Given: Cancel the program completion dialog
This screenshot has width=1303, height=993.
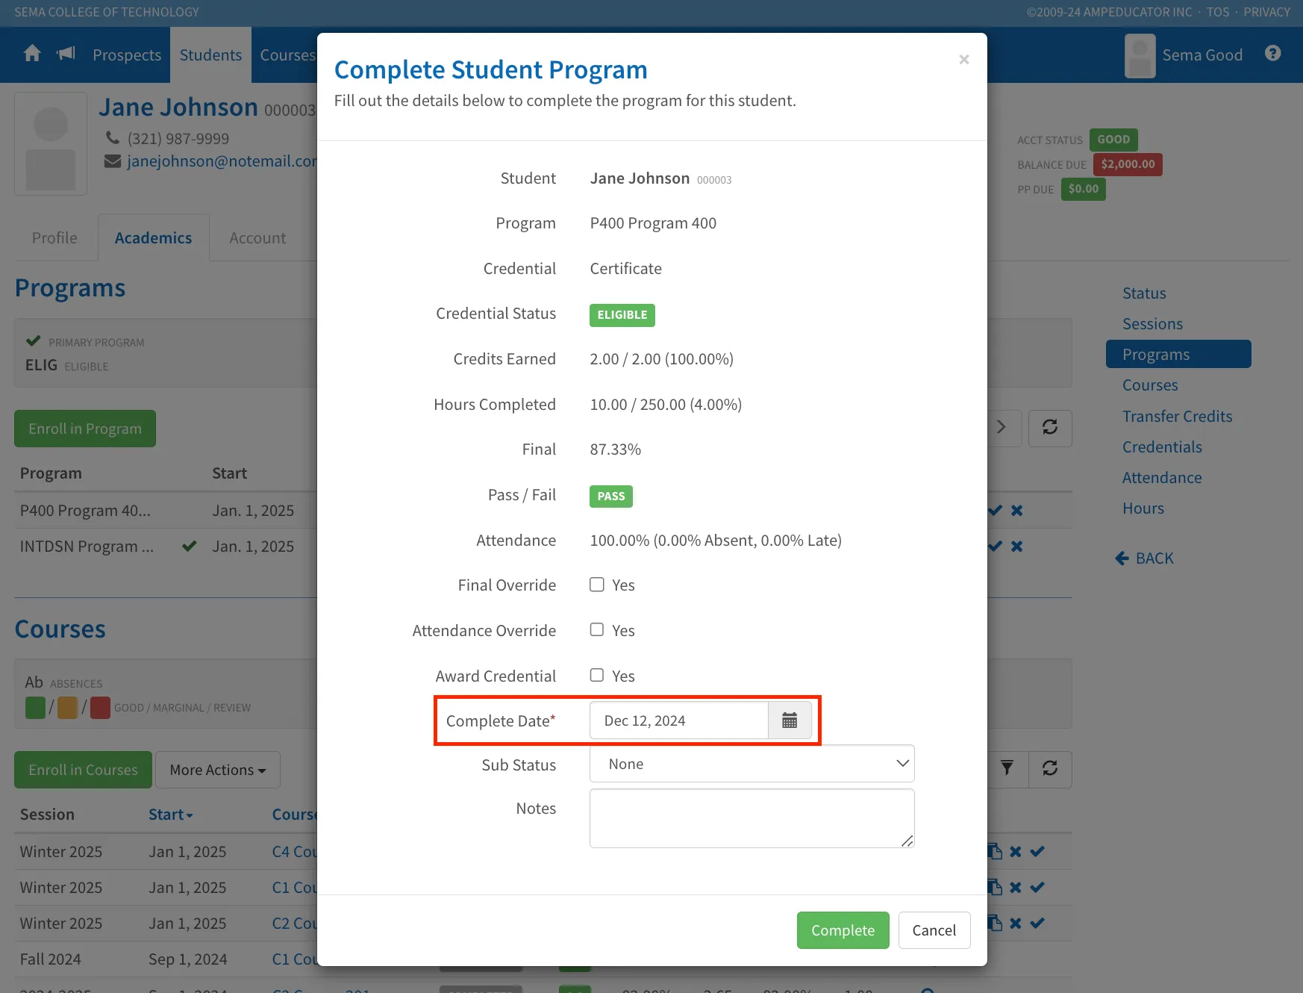Looking at the screenshot, I should click(934, 930).
